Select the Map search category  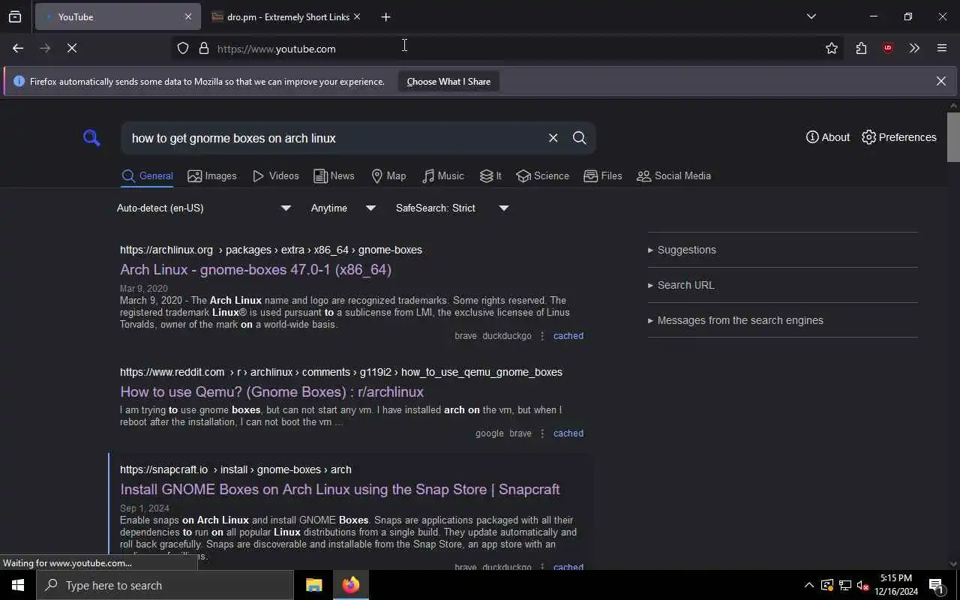[388, 176]
